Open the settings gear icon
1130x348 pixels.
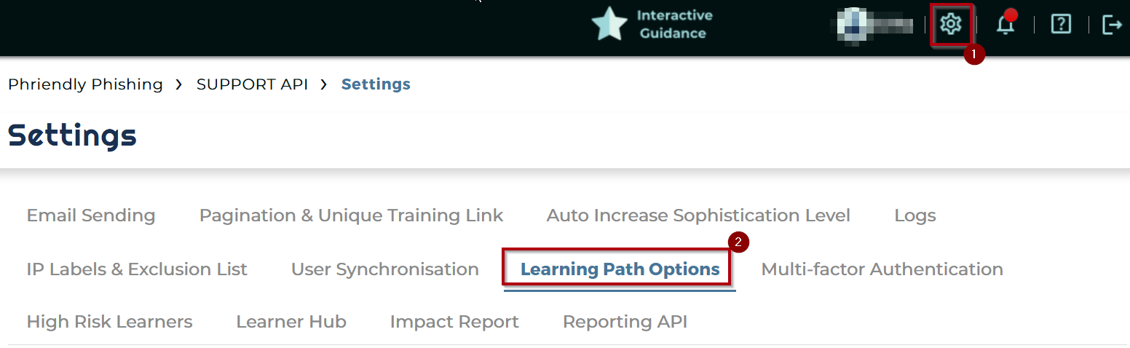(950, 24)
